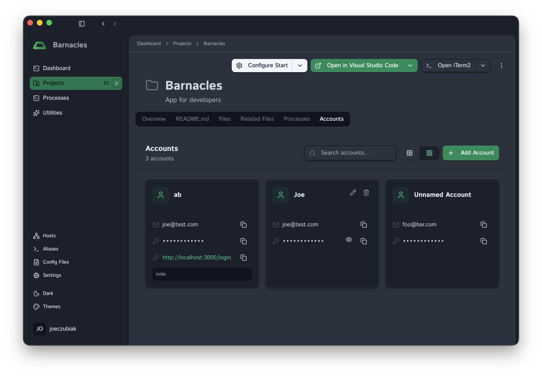Screen dimensions: 542x376
Task: Focus the Search accounts field
Action: point(350,153)
